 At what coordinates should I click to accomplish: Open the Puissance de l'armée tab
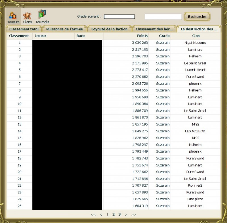(x=65, y=29)
